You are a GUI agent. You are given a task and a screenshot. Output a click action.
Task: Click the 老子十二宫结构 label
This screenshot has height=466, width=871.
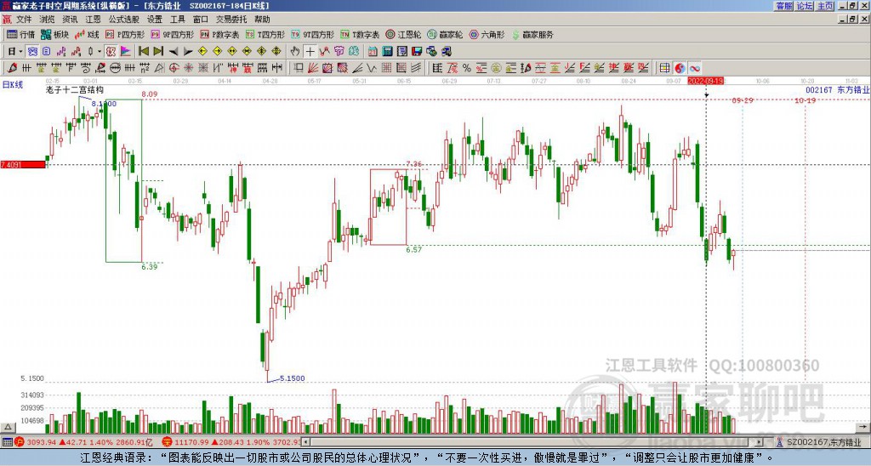pyautogui.click(x=75, y=89)
